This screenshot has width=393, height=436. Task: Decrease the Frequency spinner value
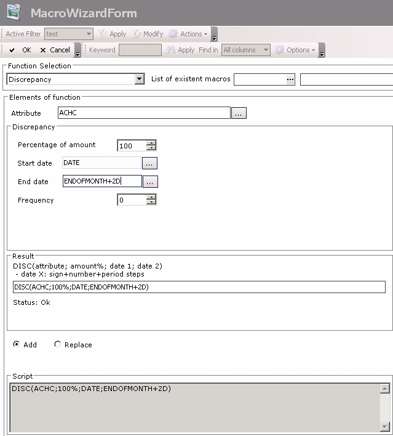[x=151, y=203]
